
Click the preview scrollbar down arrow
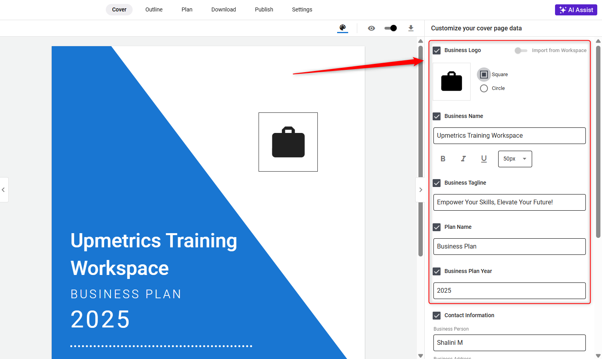click(420, 356)
